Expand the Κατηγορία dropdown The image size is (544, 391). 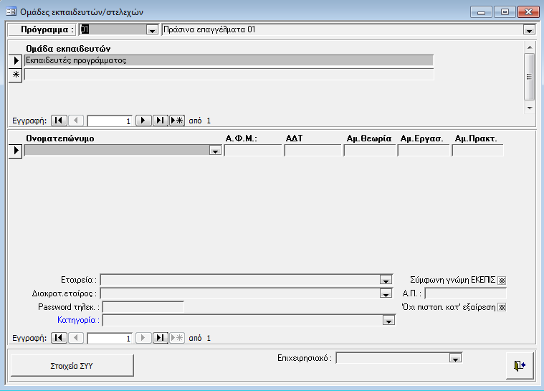tap(388, 321)
